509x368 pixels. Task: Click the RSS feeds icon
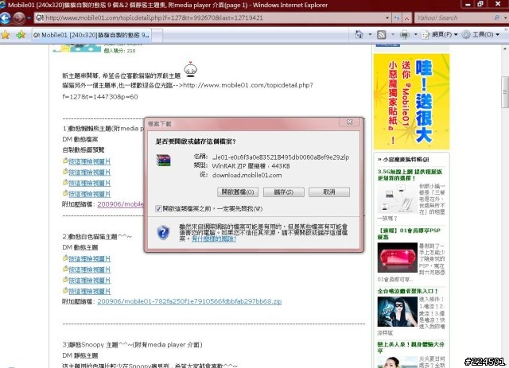pos(381,34)
